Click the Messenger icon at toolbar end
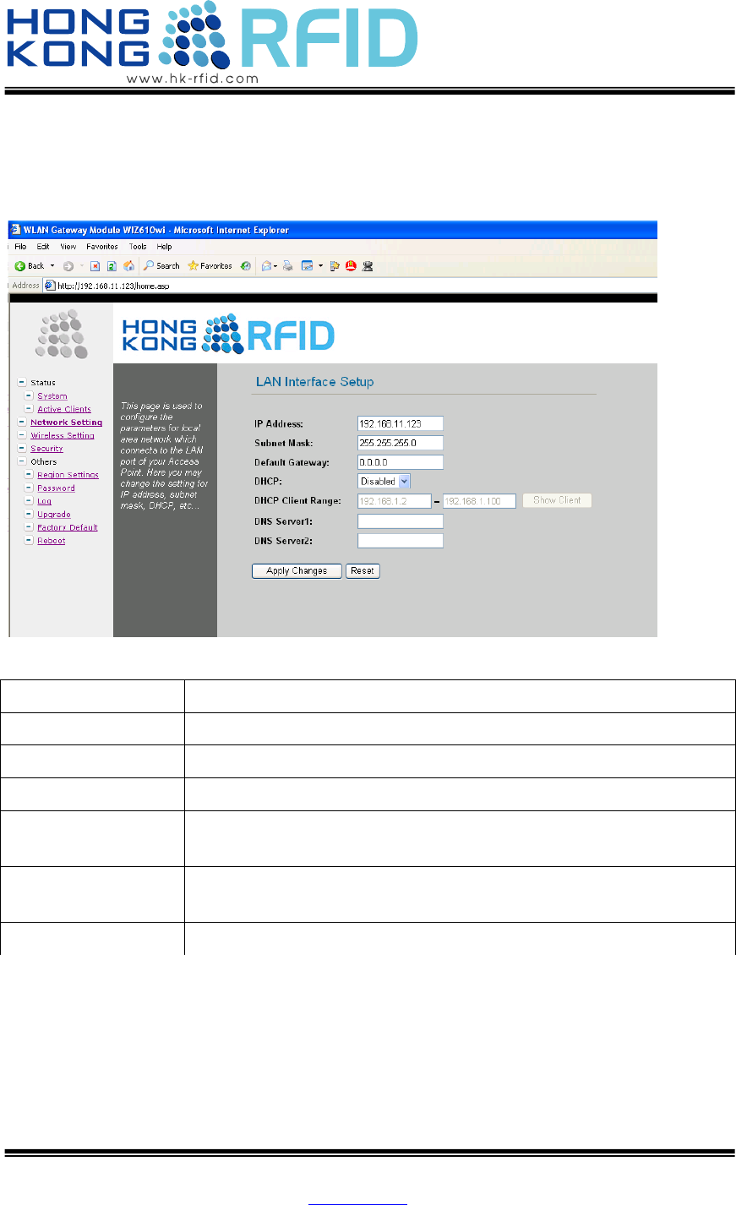Screen dimensions: 736x1205 pos(368,266)
